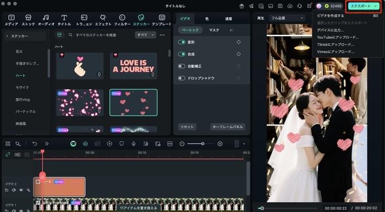Click the undo arrow in timeline toolbar
The image size is (385, 212).
tap(35, 144)
